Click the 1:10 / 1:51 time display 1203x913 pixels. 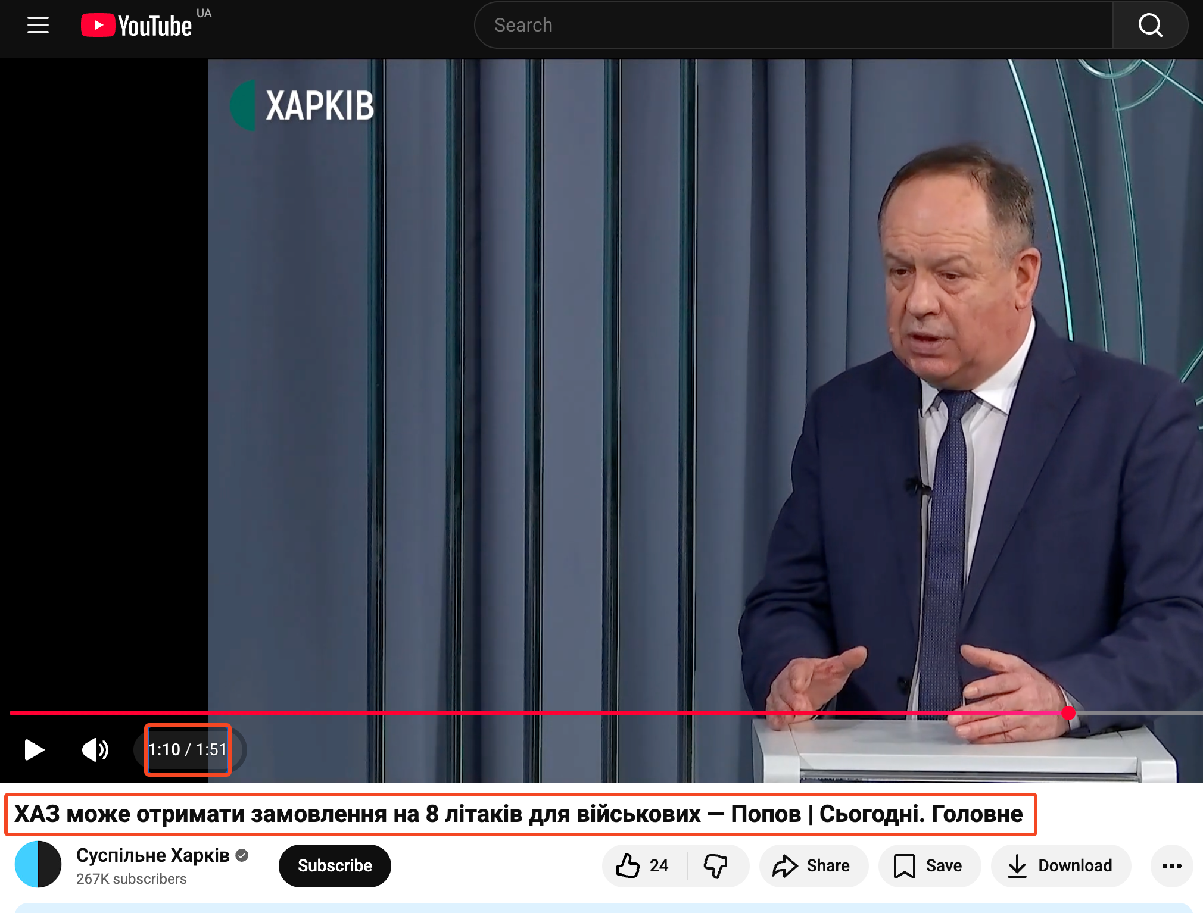[x=188, y=750]
